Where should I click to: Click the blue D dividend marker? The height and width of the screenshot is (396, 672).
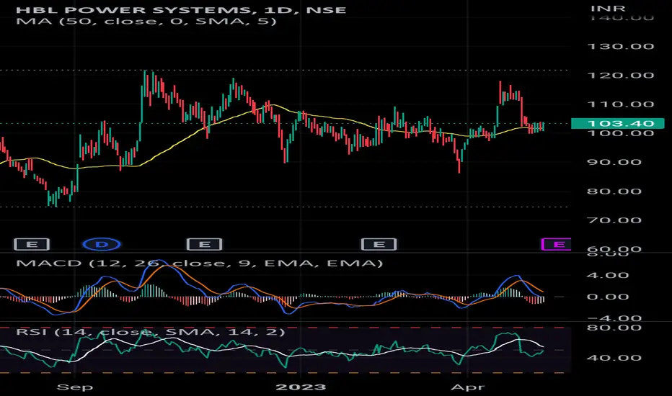click(x=102, y=245)
